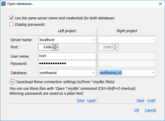Focus the User name field containing root
This screenshot has height=121, width=165.
[x=67, y=56]
